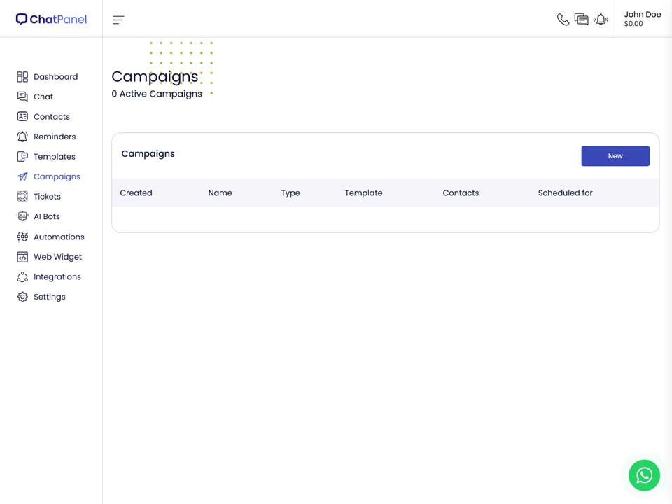The image size is (672, 504).
Task: Open the Web Widget page
Action: pyautogui.click(x=58, y=257)
